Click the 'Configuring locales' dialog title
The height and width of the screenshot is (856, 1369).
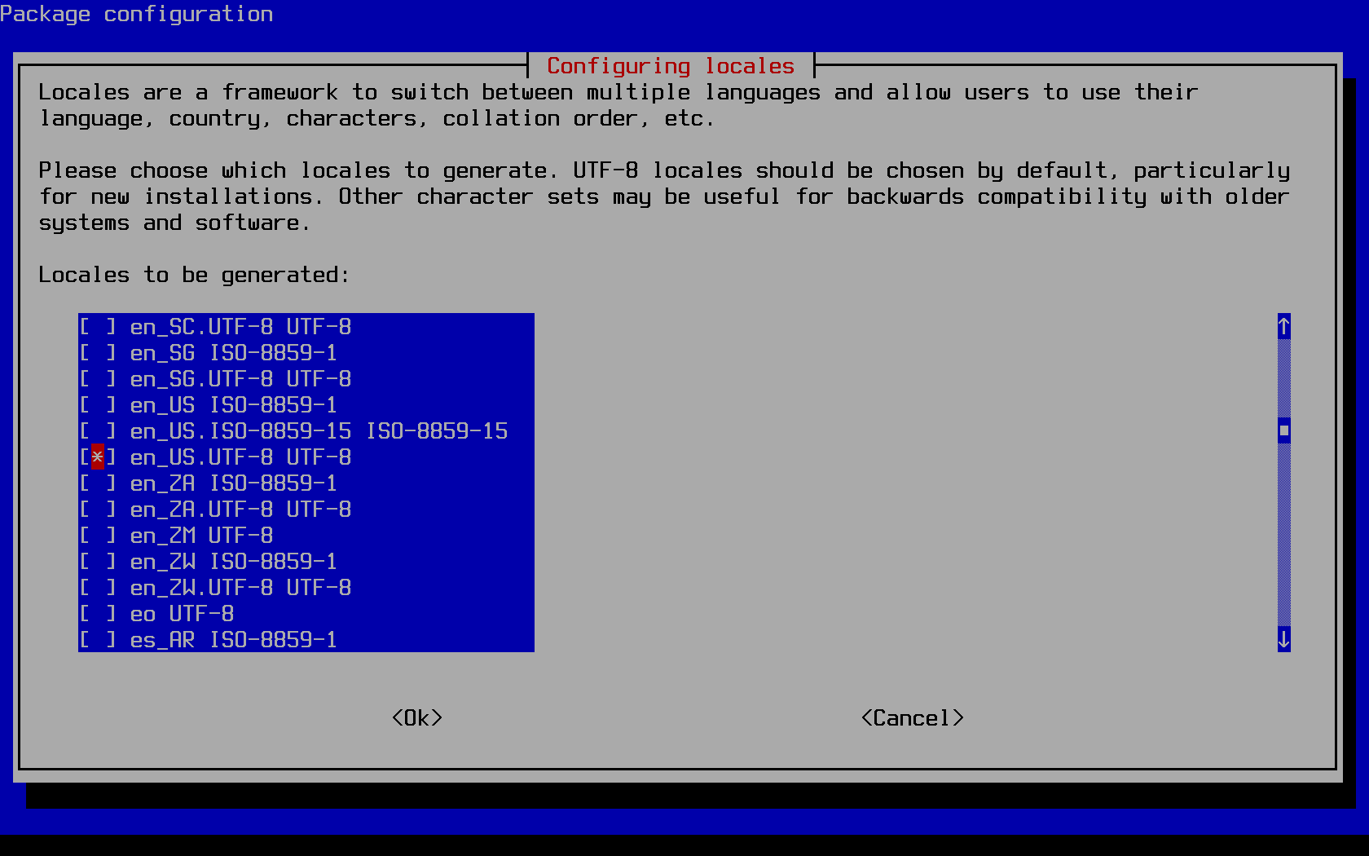671,65
